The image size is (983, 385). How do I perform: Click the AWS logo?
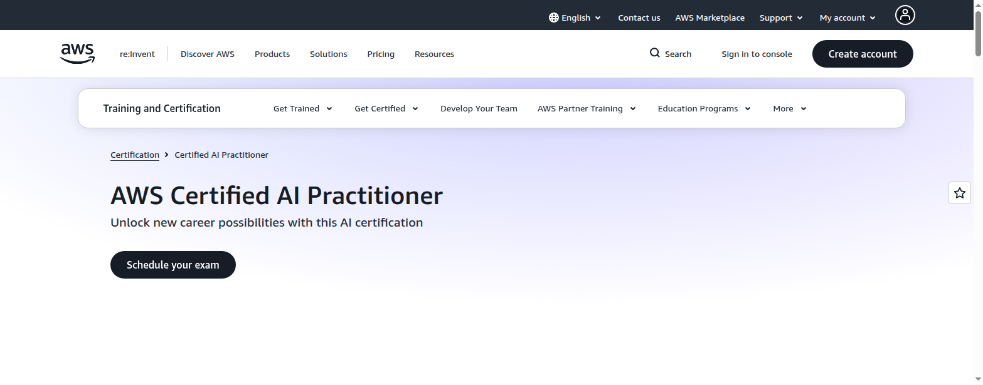(78, 54)
